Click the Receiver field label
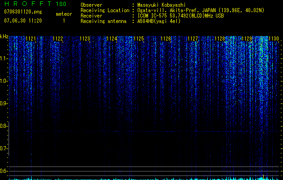This screenshot has width=283, height=180. 91,16
